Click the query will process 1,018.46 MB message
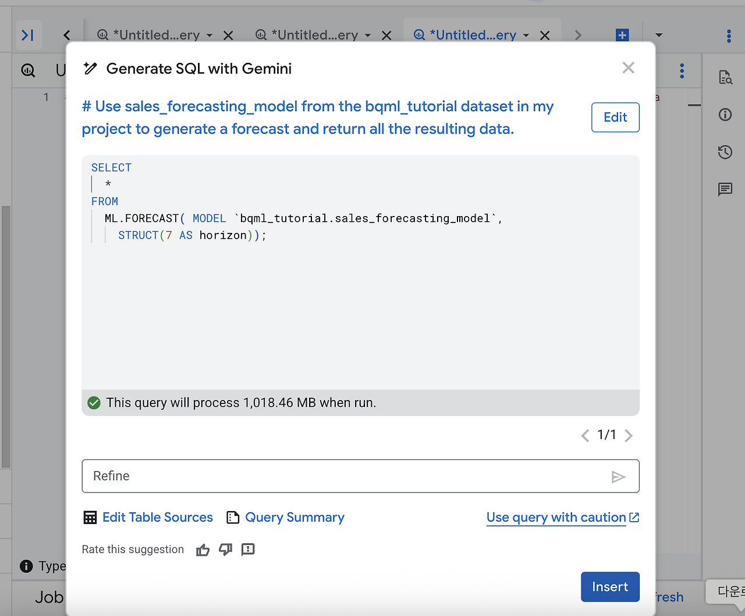745x616 pixels. click(x=241, y=403)
